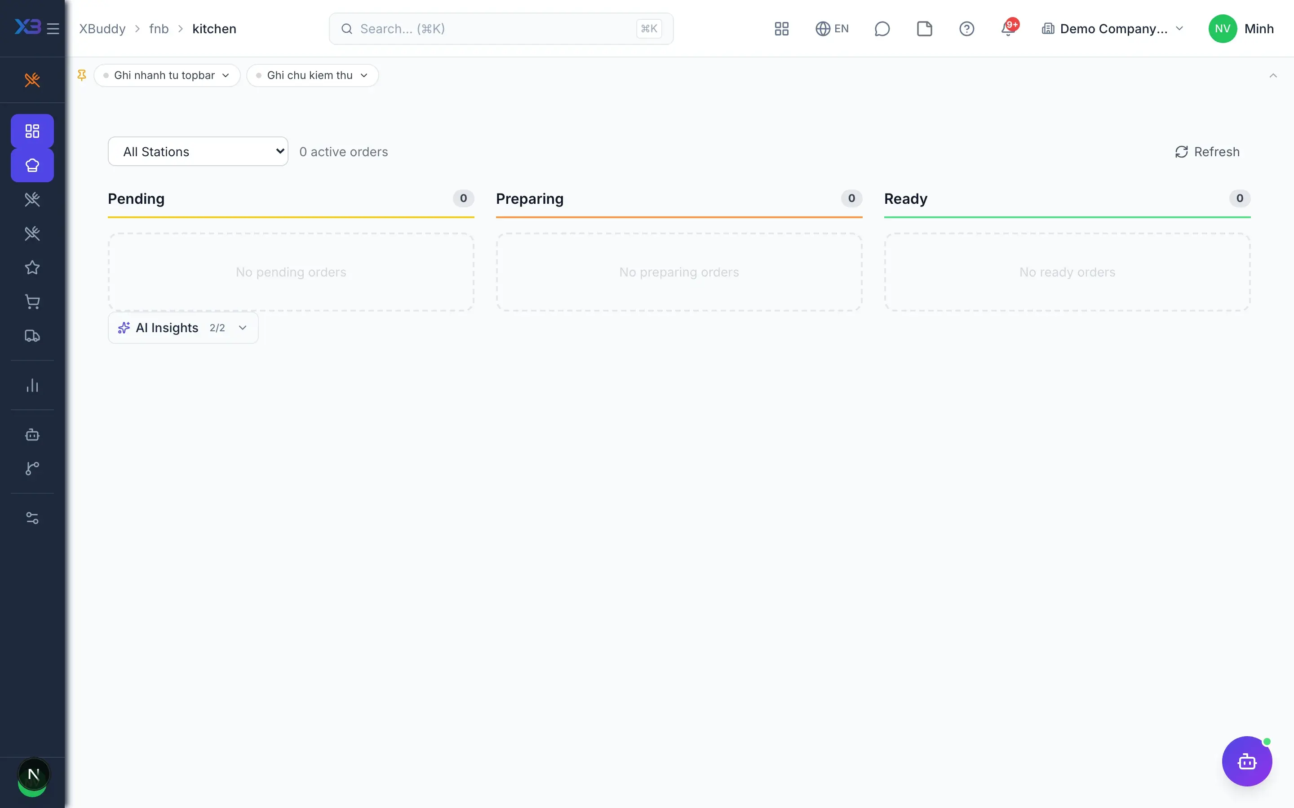Open the apps grid icon in topbar
This screenshot has height=808, width=1294.
(781, 29)
